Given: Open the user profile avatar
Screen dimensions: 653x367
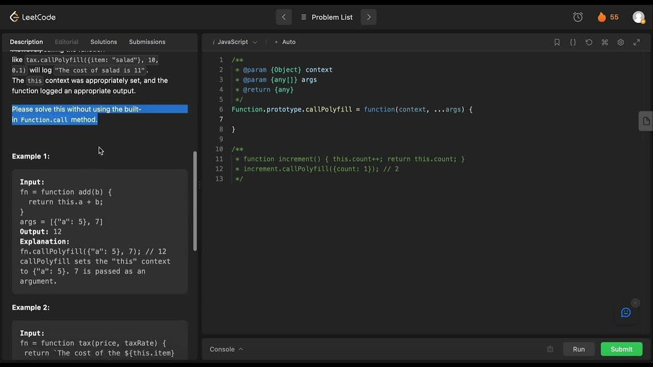Looking at the screenshot, I should 638,17.
